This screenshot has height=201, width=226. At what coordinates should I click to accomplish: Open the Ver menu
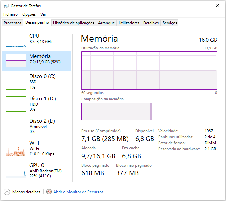coord(43,14)
